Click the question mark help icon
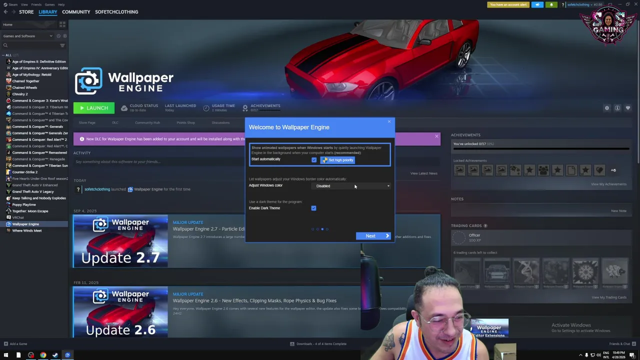 (563, 4)
